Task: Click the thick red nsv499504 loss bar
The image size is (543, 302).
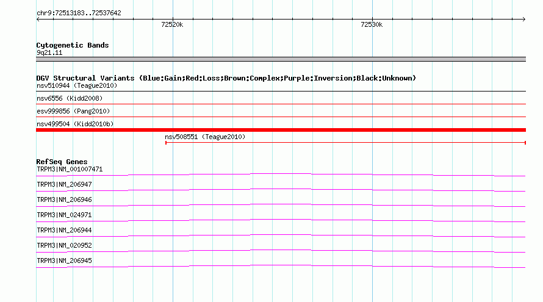Action: [281, 130]
